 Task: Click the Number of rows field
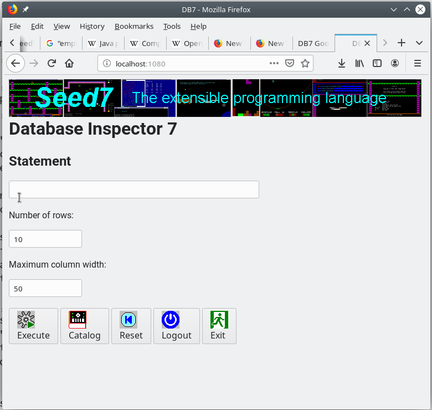pos(45,239)
